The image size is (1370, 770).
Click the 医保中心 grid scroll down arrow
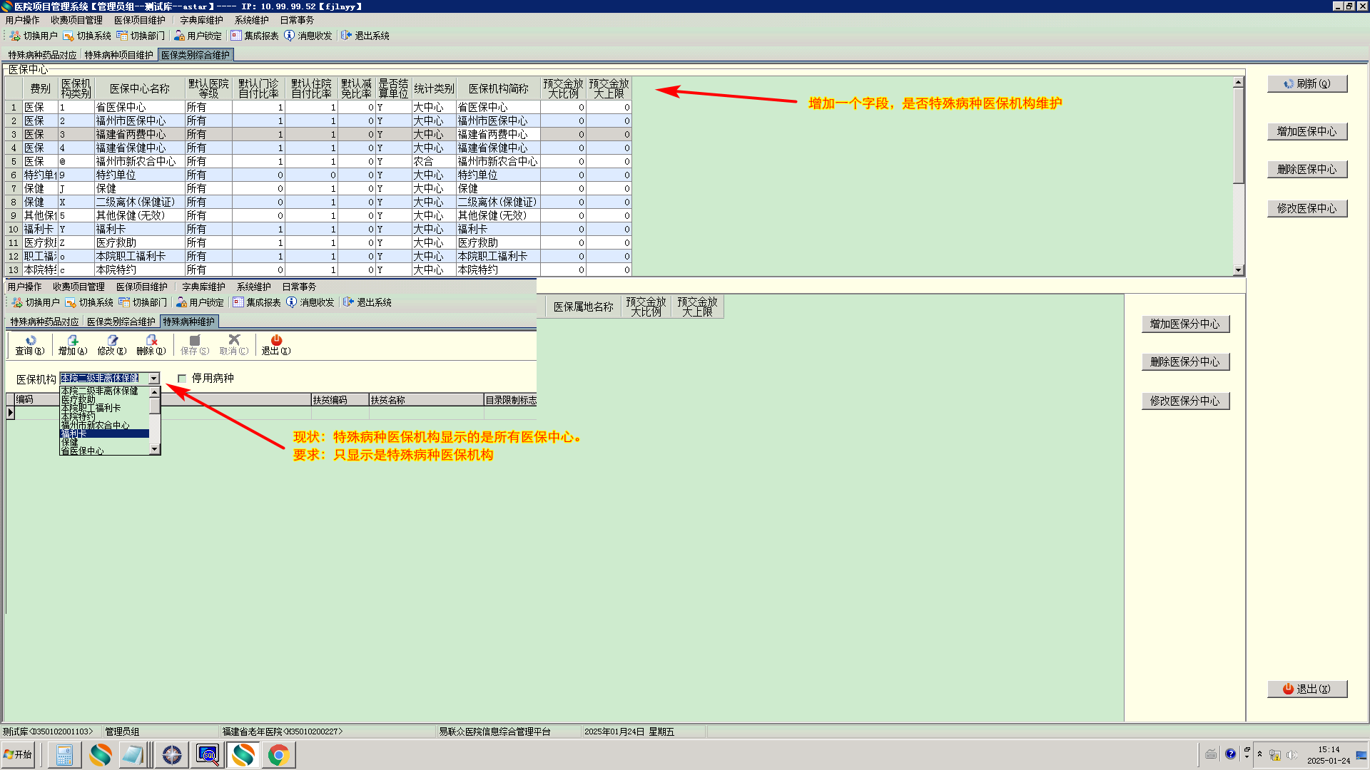pos(1238,270)
